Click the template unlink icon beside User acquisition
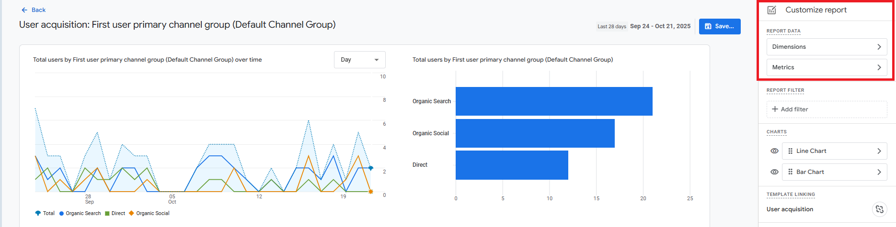896x227 pixels. tap(879, 209)
